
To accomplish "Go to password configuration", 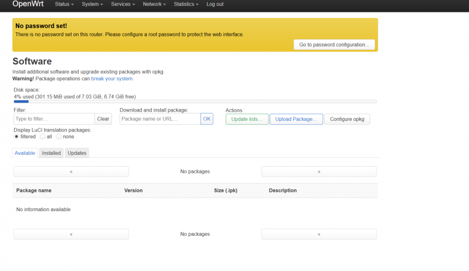I will click(x=334, y=45).
